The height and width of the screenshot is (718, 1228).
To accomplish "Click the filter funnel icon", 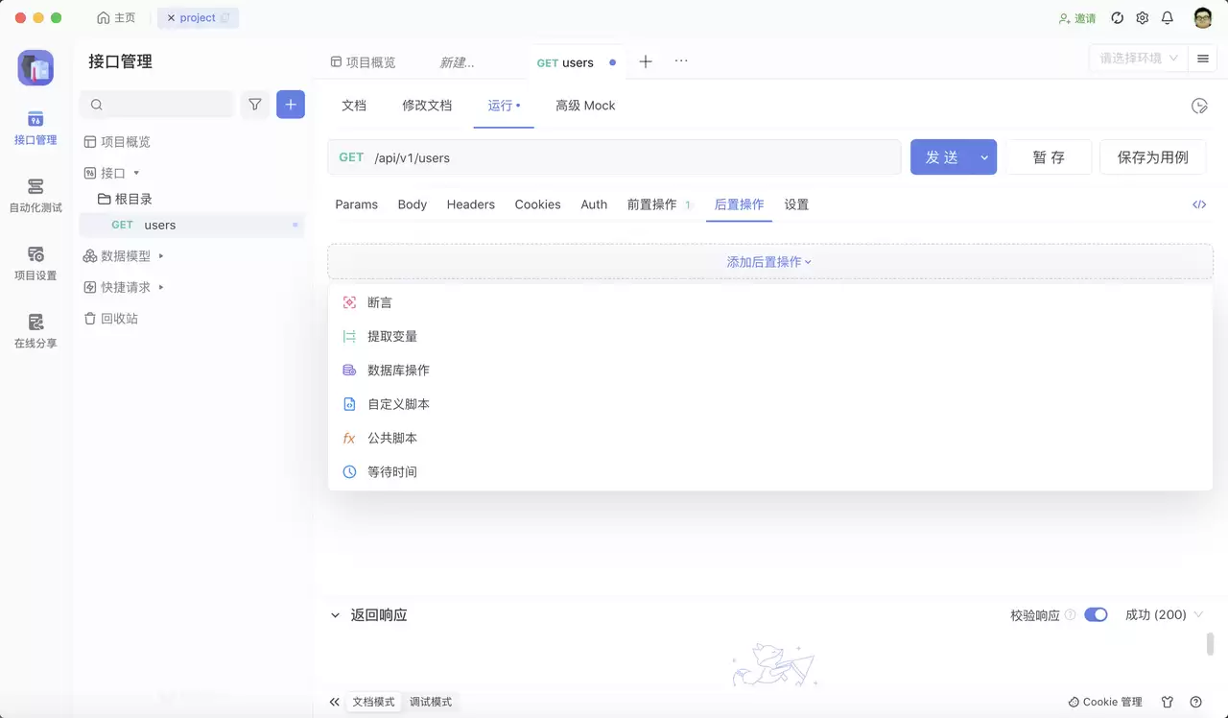I will click(x=255, y=105).
